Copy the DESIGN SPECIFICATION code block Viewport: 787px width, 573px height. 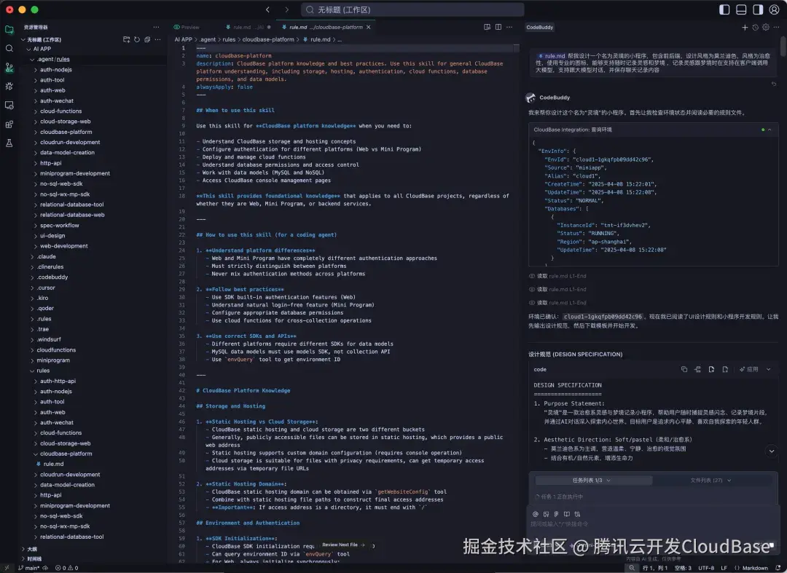684,369
